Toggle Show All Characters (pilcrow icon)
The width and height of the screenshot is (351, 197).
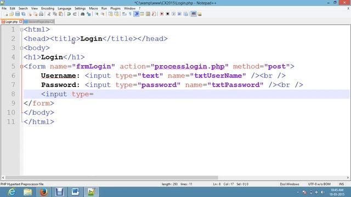coord(130,14)
